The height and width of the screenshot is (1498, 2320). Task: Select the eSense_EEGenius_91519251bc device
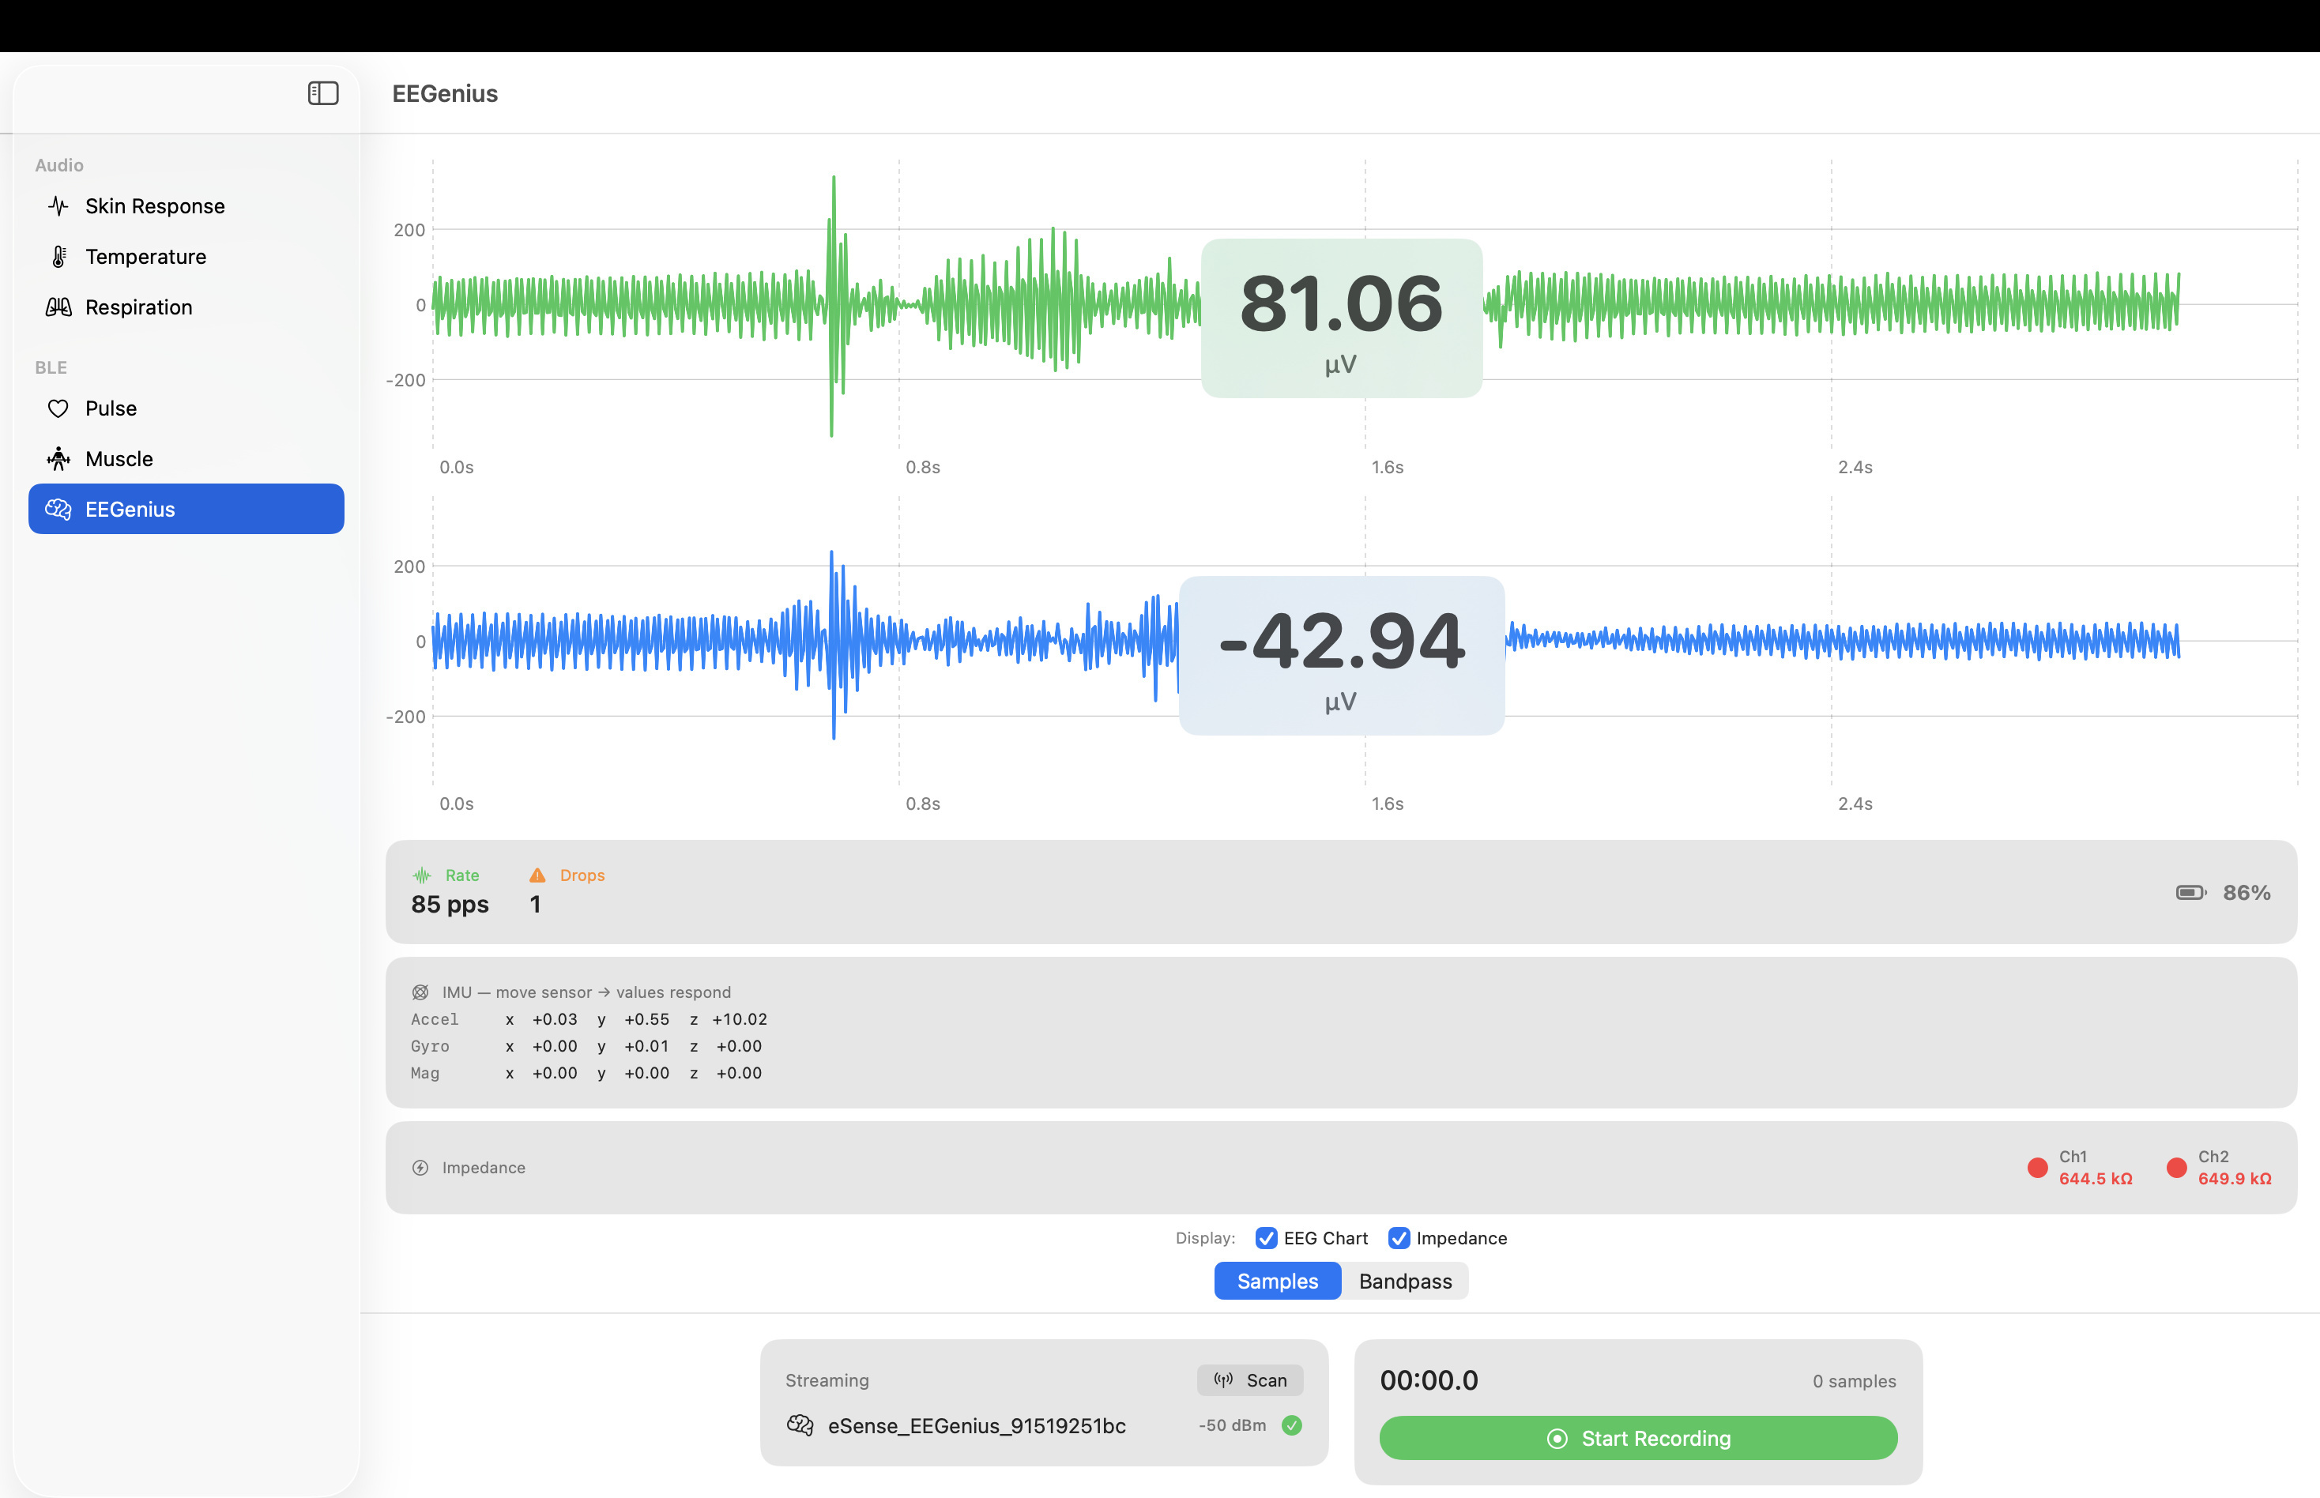coord(1044,1425)
